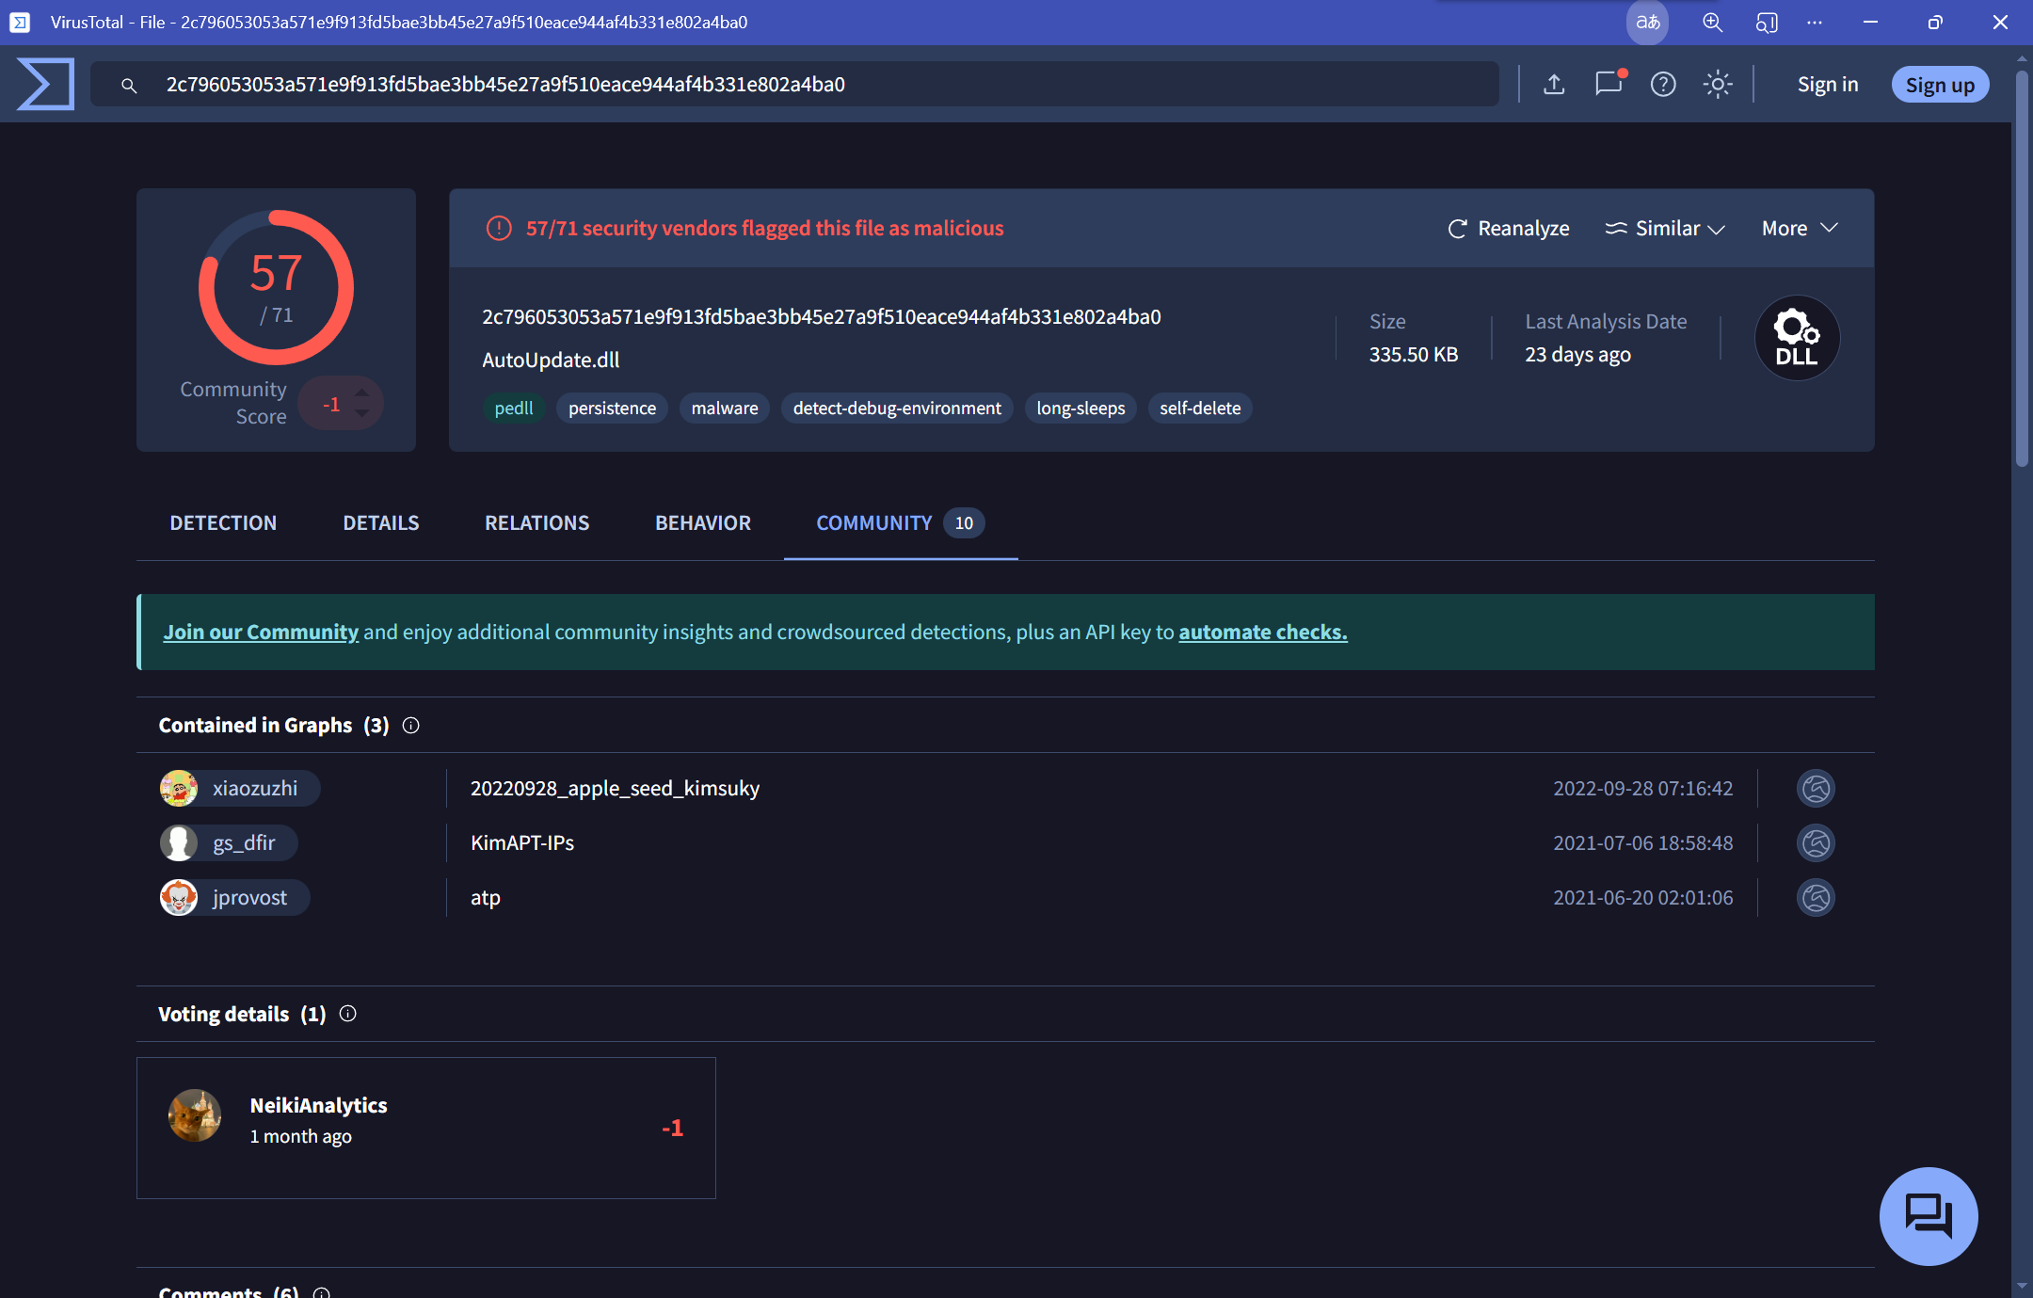2033x1298 pixels.
Task: Click the VirusTotal home logo
Action: tap(45, 85)
